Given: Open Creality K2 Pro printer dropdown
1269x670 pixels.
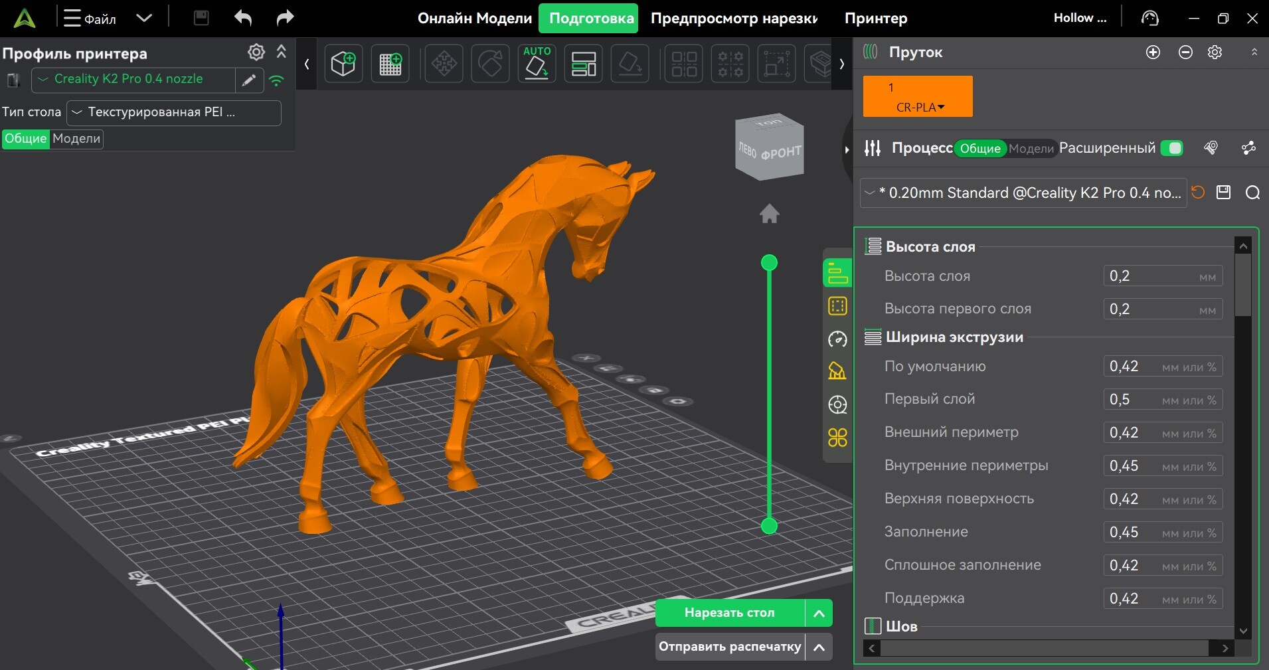Looking at the screenshot, I should click(x=133, y=80).
